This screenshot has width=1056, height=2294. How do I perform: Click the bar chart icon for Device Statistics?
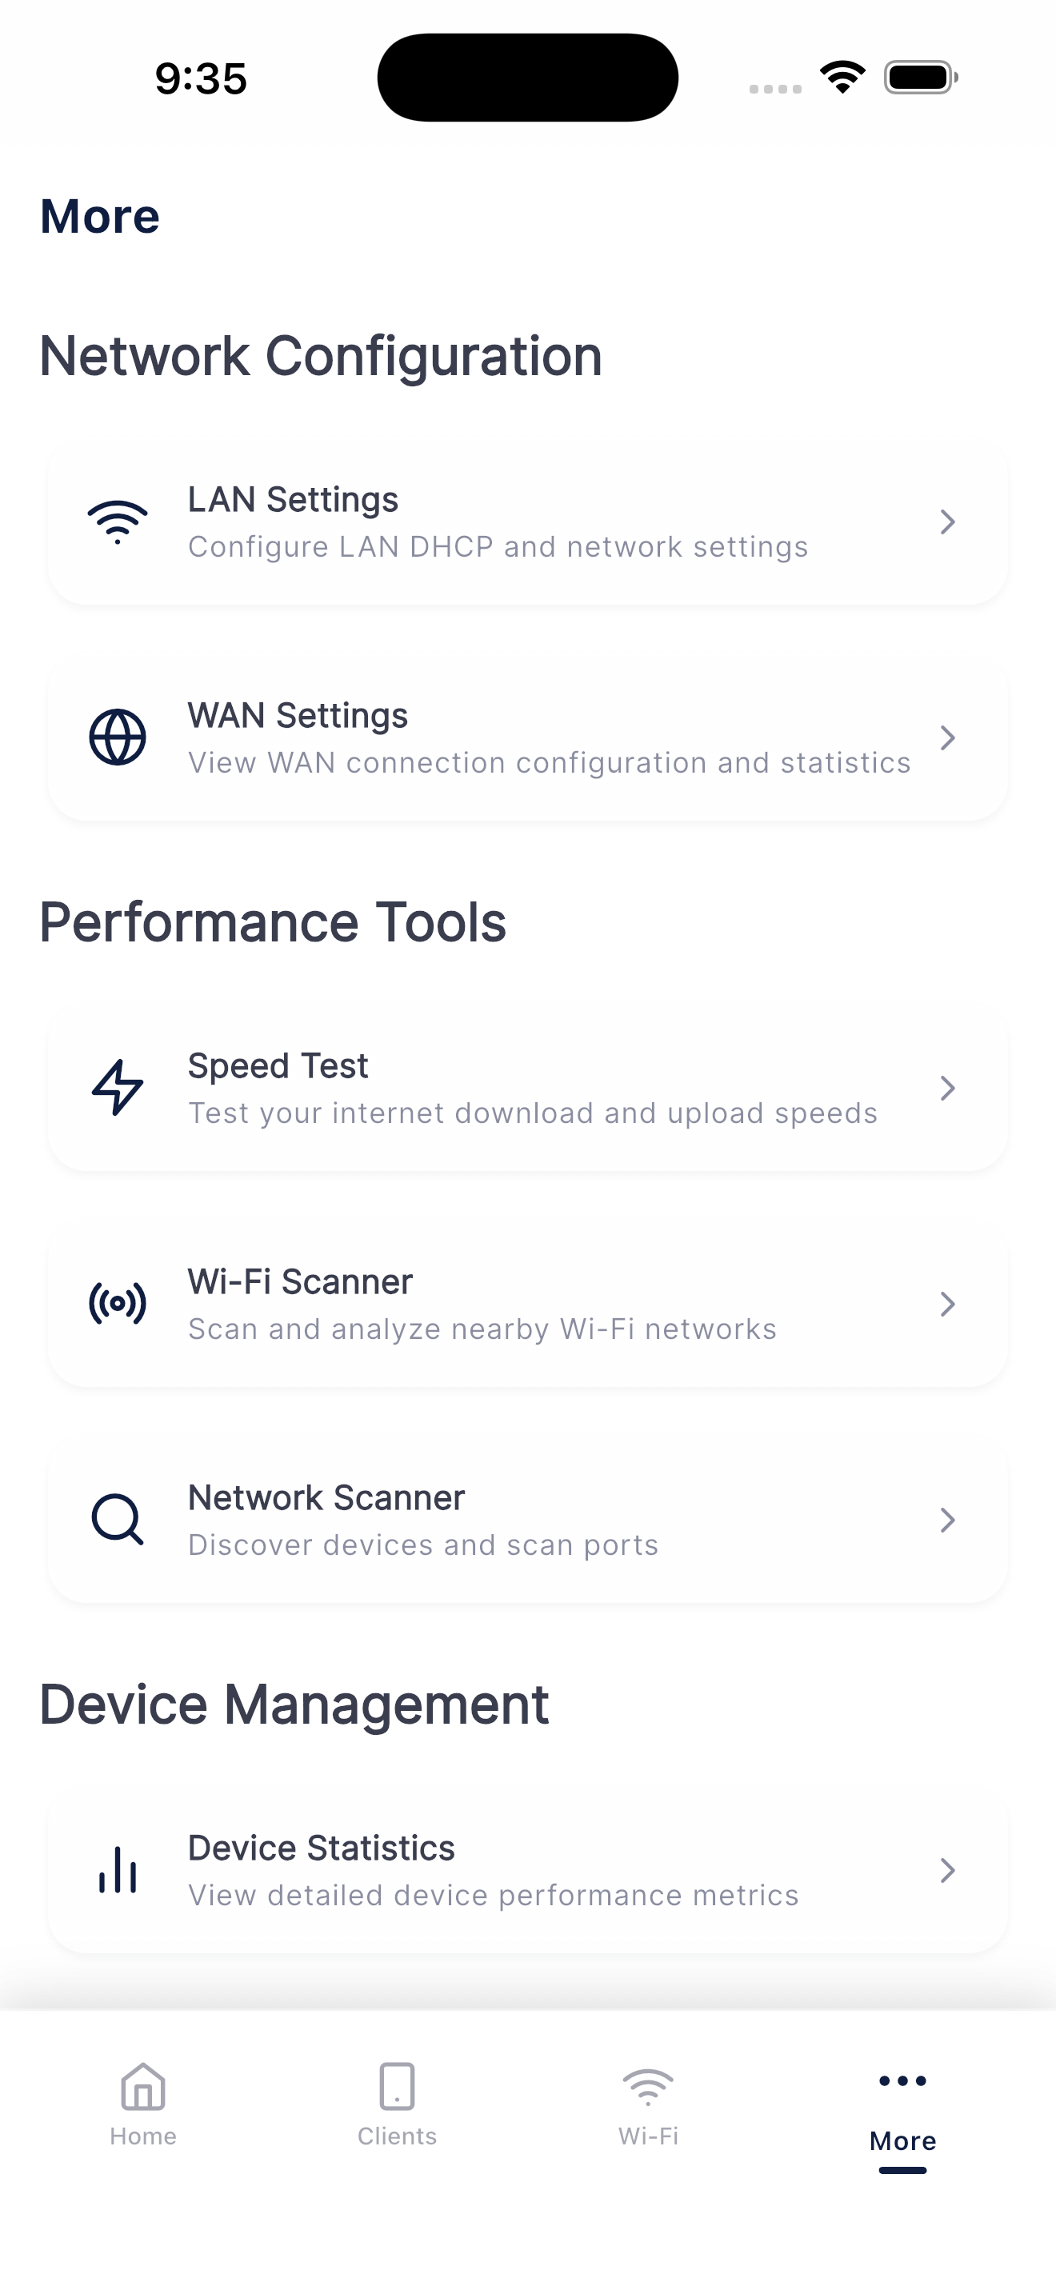point(118,1871)
